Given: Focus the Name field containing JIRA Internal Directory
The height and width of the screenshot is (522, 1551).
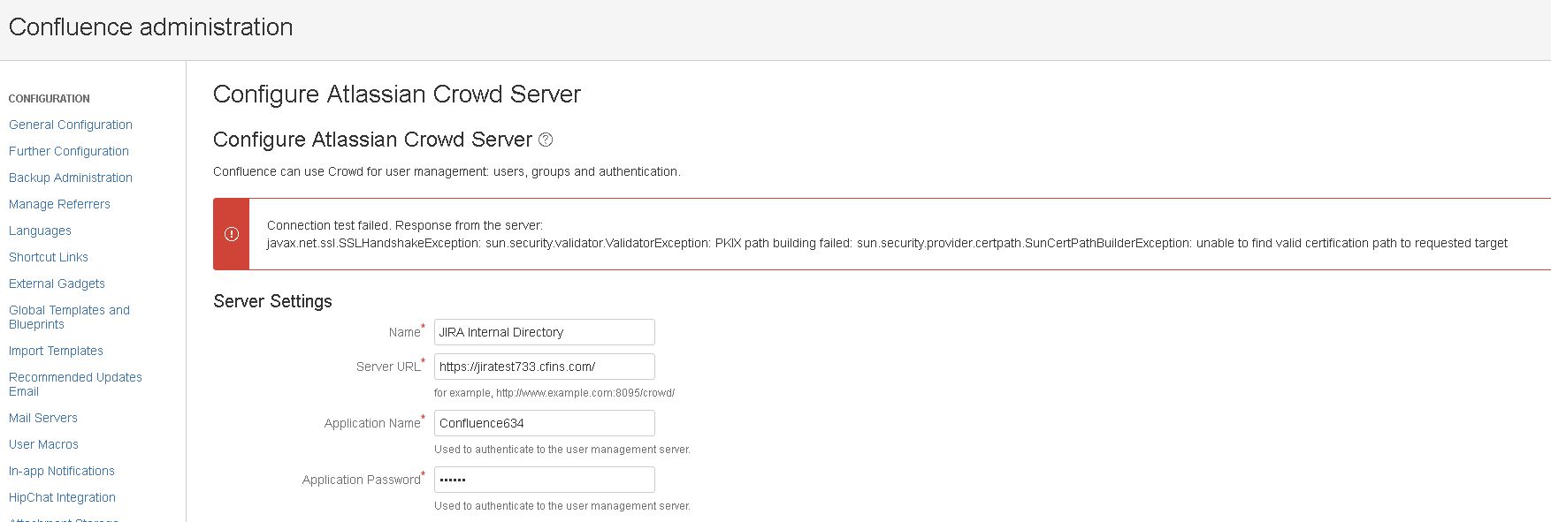Looking at the screenshot, I should pyautogui.click(x=545, y=332).
